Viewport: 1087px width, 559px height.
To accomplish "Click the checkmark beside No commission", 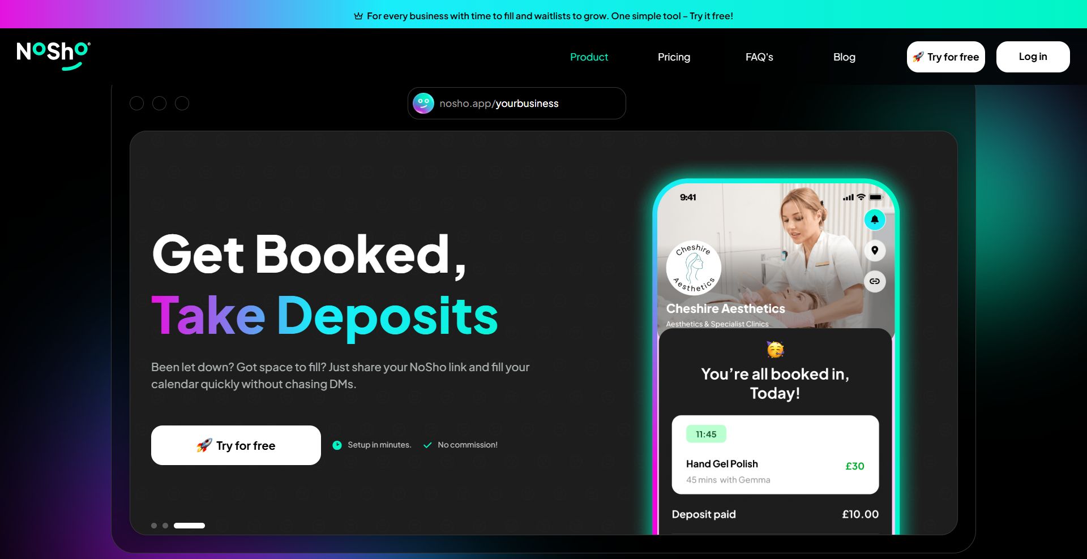I will [427, 445].
